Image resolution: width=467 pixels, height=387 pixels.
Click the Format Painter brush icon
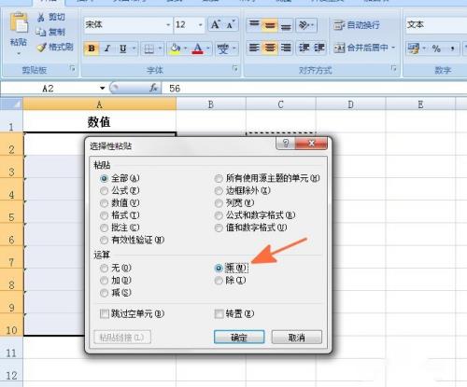42,48
